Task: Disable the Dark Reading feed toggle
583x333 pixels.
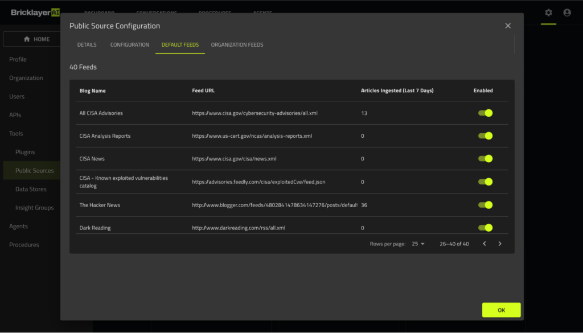Action: click(x=485, y=228)
